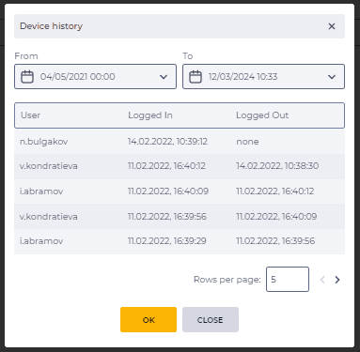Click the CLOSE button
Image resolution: width=360 pixels, height=352 pixels.
pyautogui.click(x=211, y=319)
